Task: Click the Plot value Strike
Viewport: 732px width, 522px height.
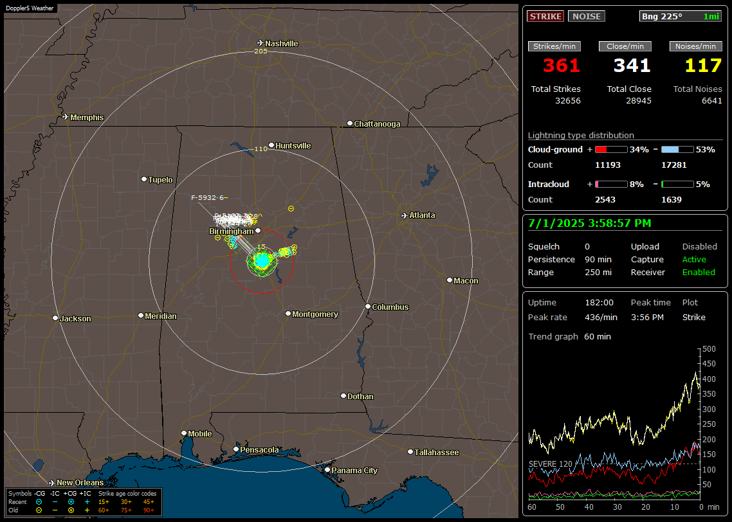Action: tap(693, 318)
